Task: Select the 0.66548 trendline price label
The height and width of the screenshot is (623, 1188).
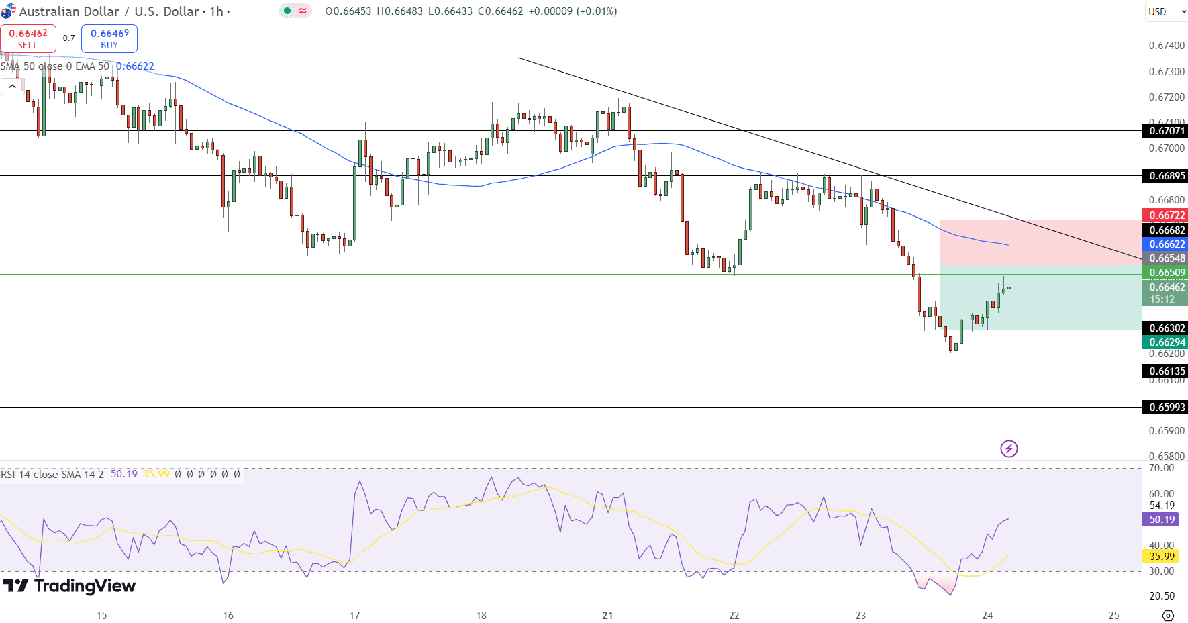Action: [x=1166, y=258]
